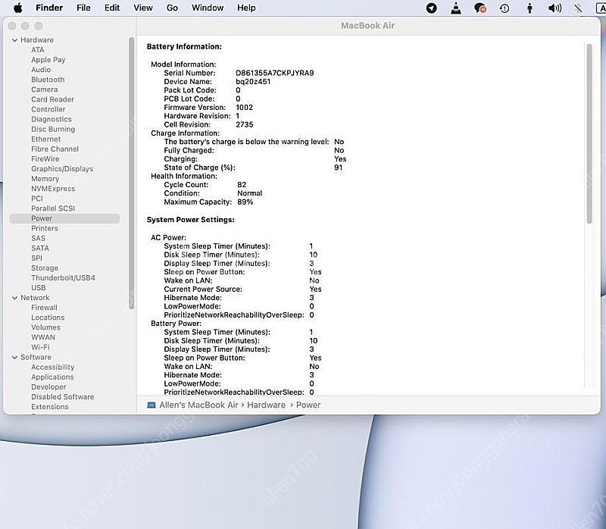Select Controller in the sidebar
Screen dimensions: 606x529
[48, 109]
